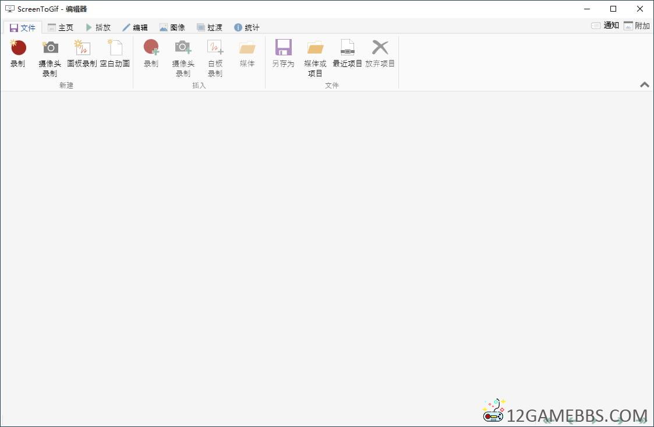Create a 空白动画 blank animation
This screenshot has width=654, height=427.
pyautogui.click(x=115, y=48)
